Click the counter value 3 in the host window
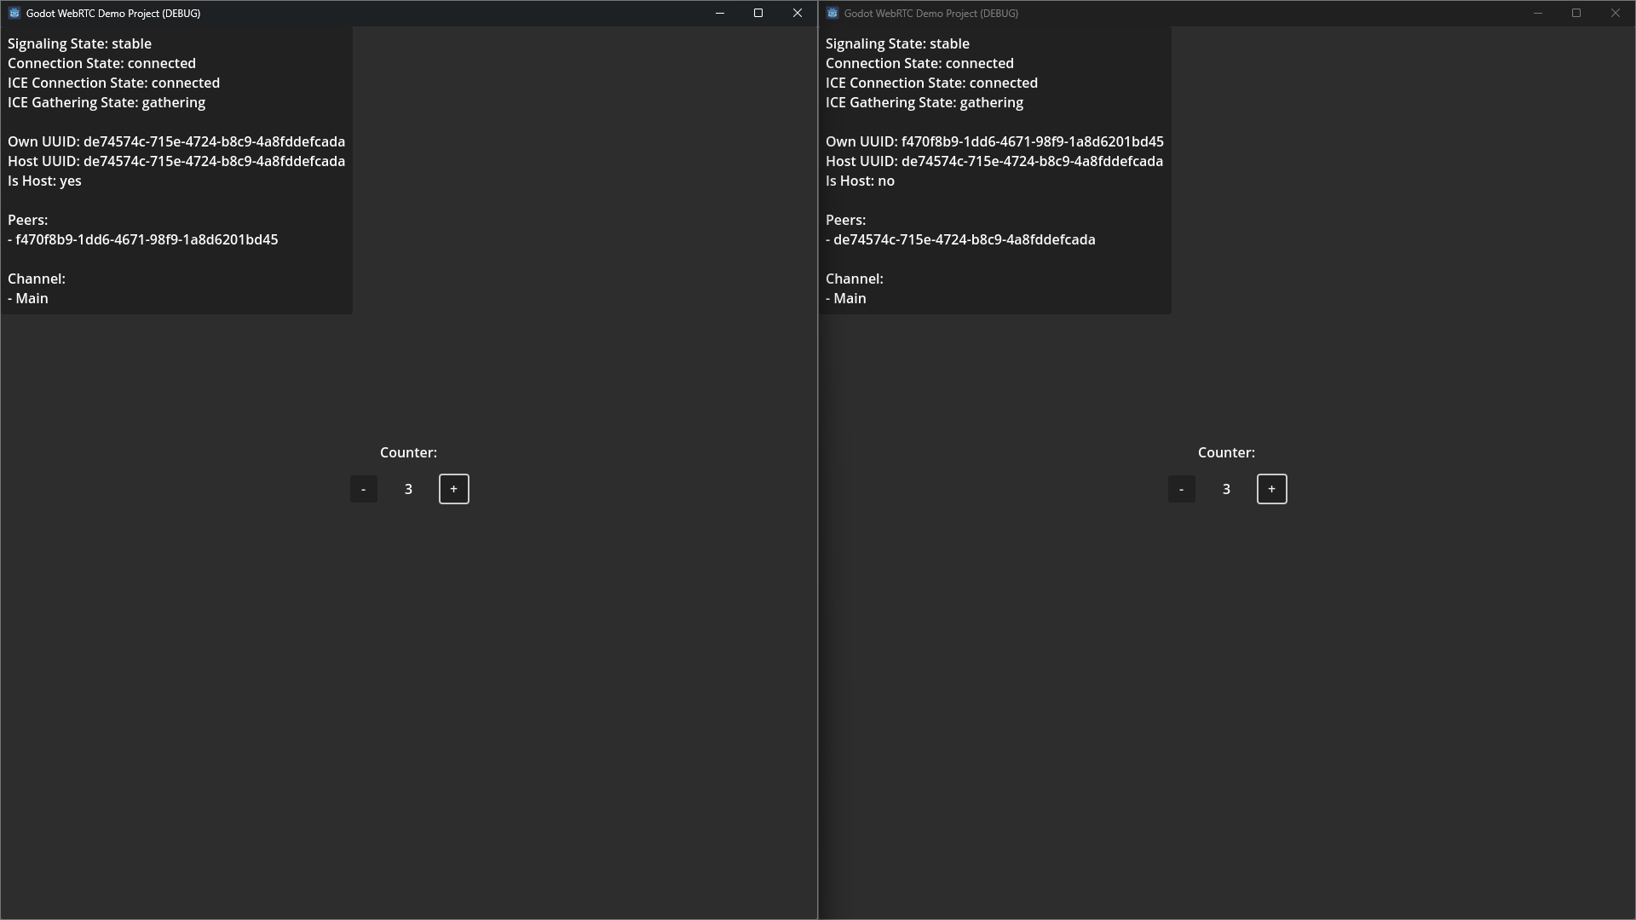1636x920 pixels. [408, 489]
